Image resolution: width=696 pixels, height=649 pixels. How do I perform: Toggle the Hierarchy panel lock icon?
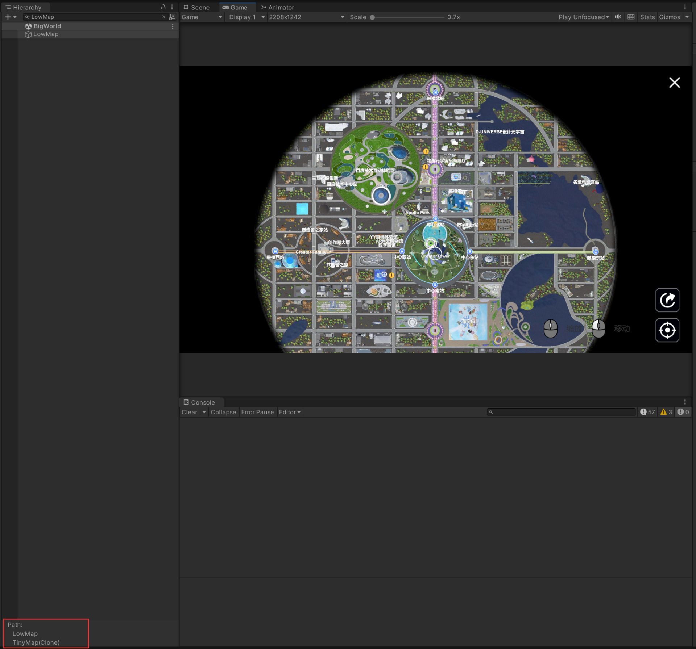[x=163, y=7]
